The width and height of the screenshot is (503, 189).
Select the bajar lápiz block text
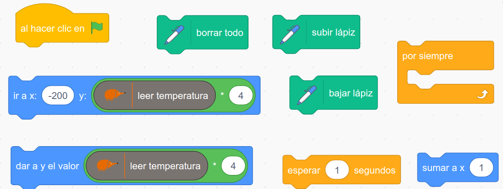click(351, 93)
